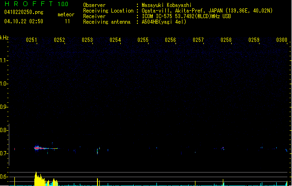Click the tallest yellow power peak after 0251
The width and height of the screenshot is (292, 186).
(36, 179)
